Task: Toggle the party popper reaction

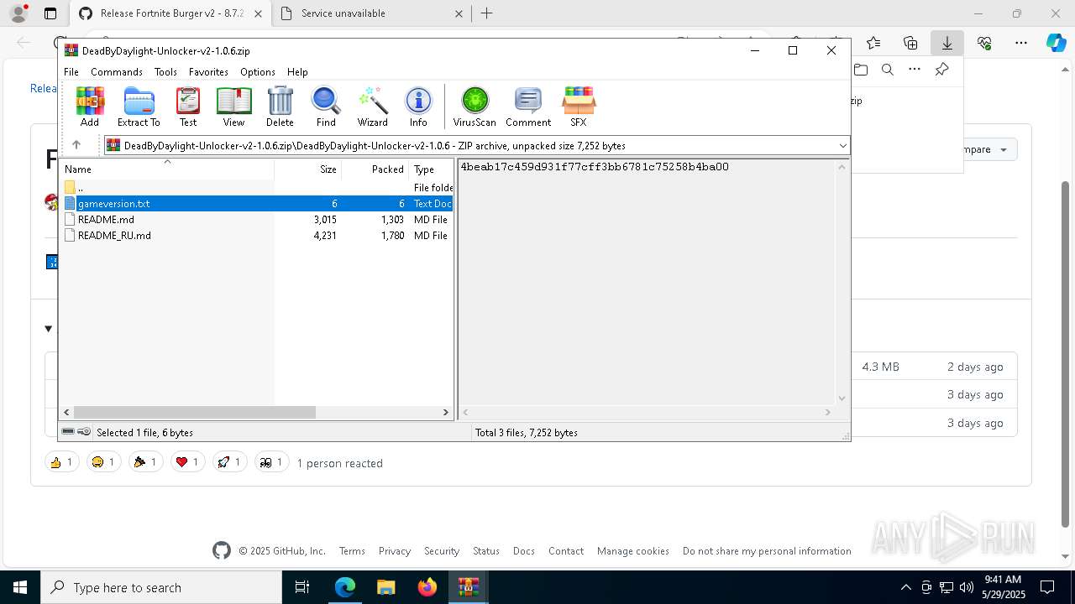Action: click(x=145, y=462)
